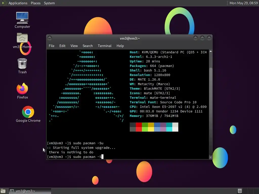This screenshot has height=194, width=259.
Task: Click the 'there is nothing to do' line
Action: coord(71,152)
